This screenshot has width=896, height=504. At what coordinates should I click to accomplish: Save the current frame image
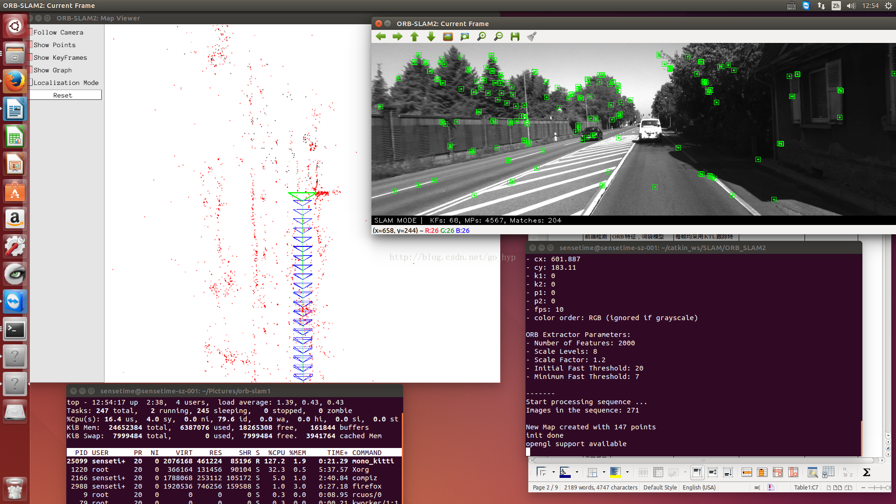click(x=515, y=36)
